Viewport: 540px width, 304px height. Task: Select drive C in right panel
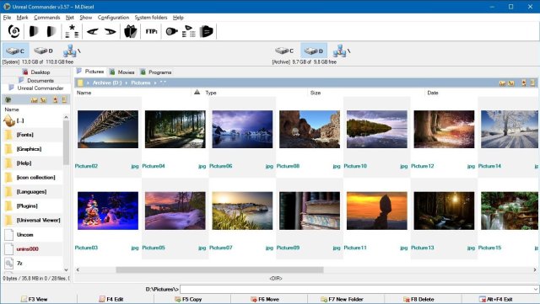coord(284,51)
